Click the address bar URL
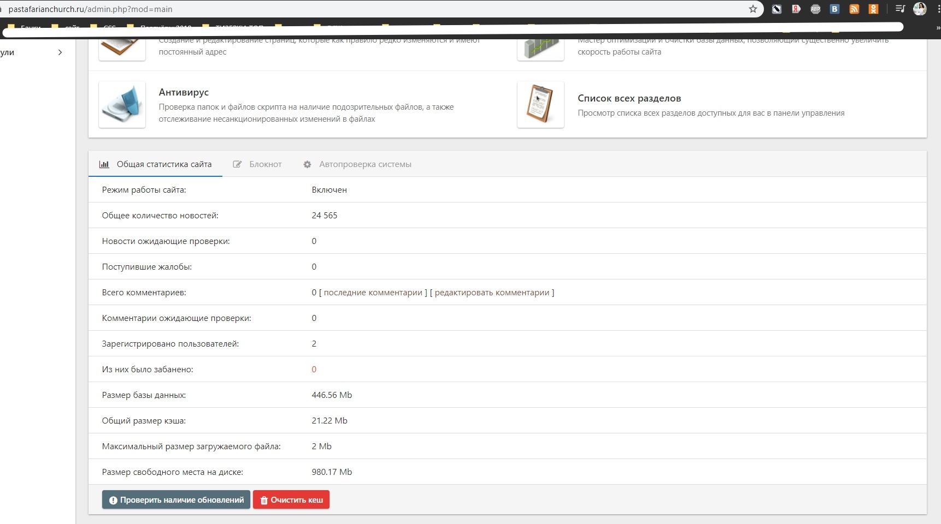 (x=90, y=9)
